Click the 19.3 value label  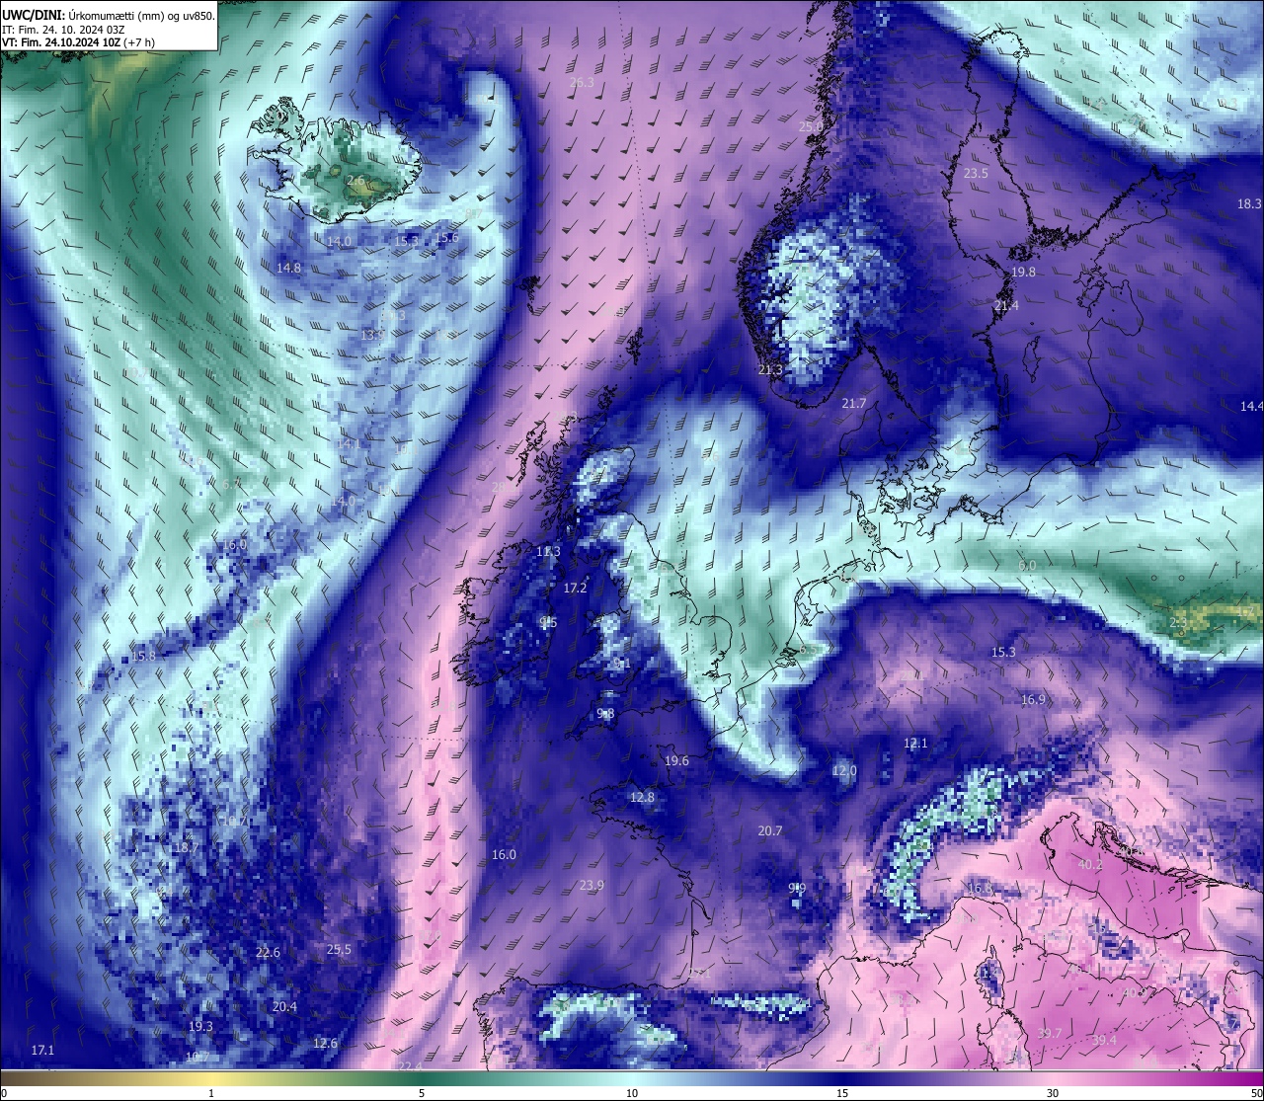(x=200, y=1026)
